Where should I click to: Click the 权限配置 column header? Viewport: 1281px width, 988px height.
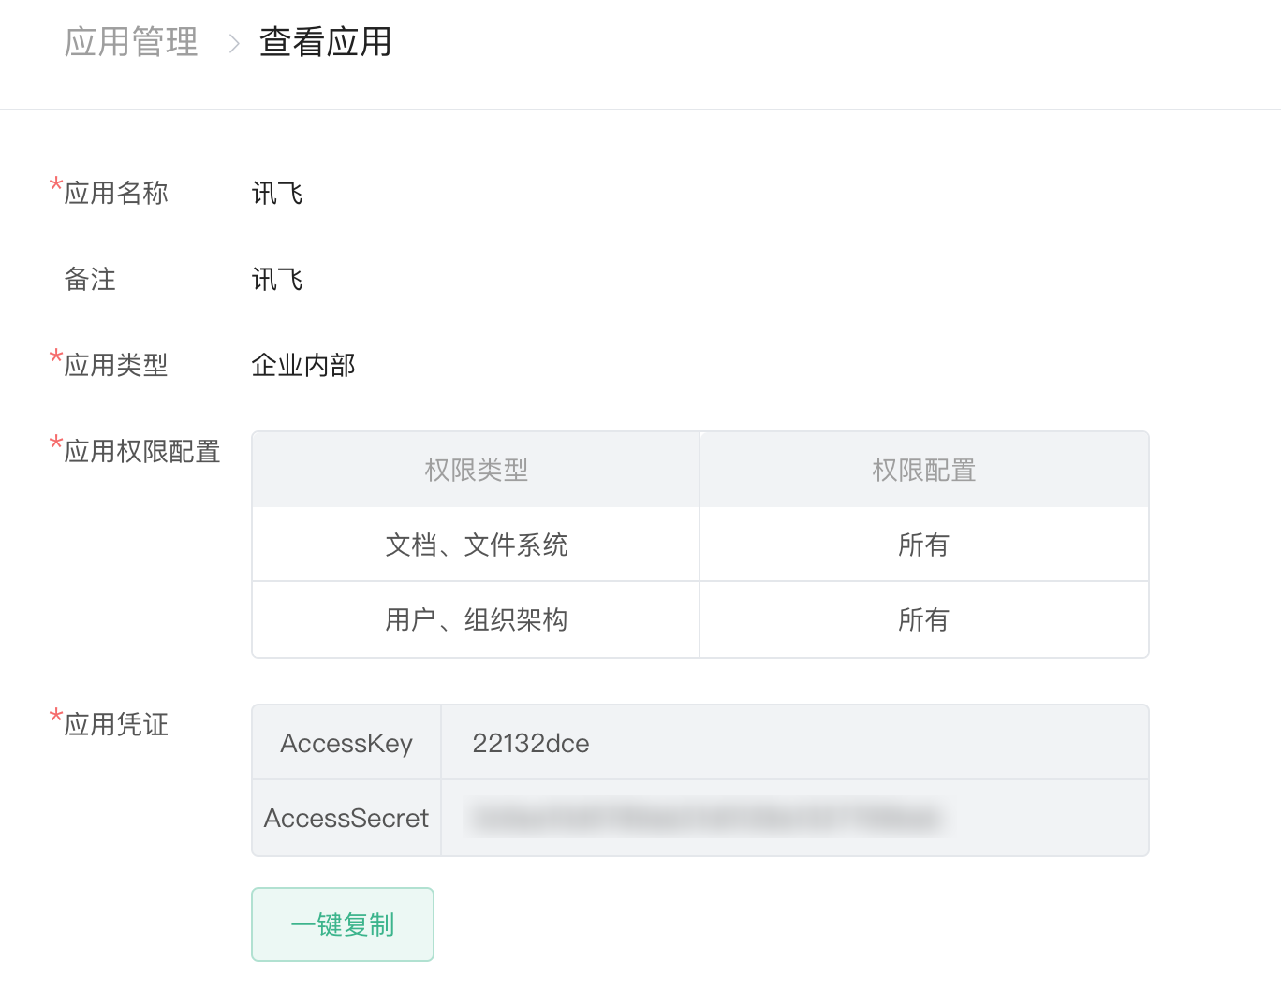(x=924, y=470)
